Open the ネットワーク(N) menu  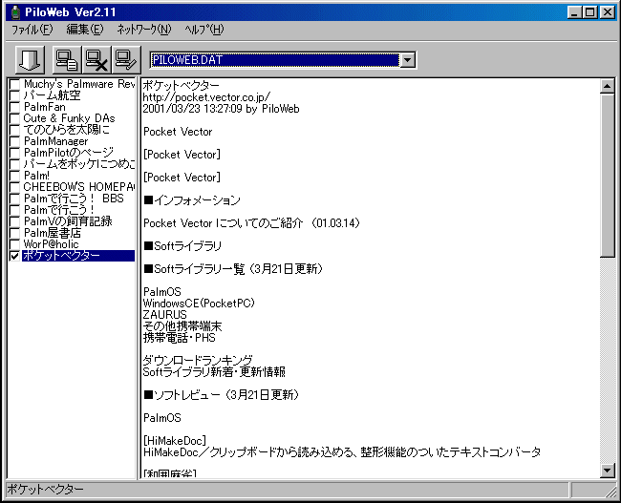point(144,30)
